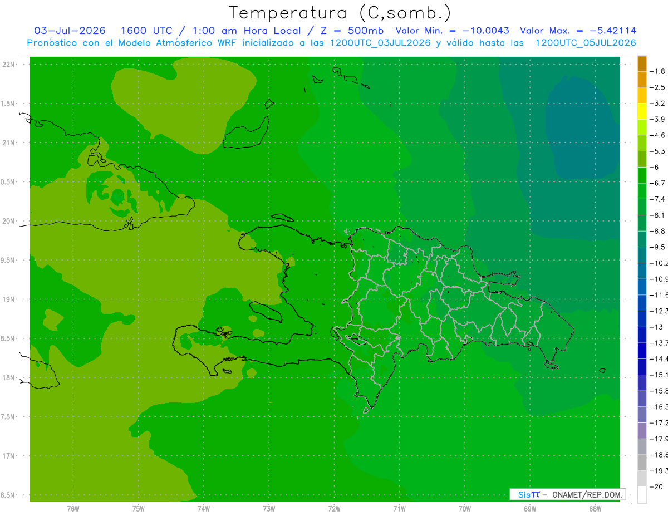This screenshot has height=516, width=668.
Task: Click the "-8.1" legend value
Action: tap(658, 215)
